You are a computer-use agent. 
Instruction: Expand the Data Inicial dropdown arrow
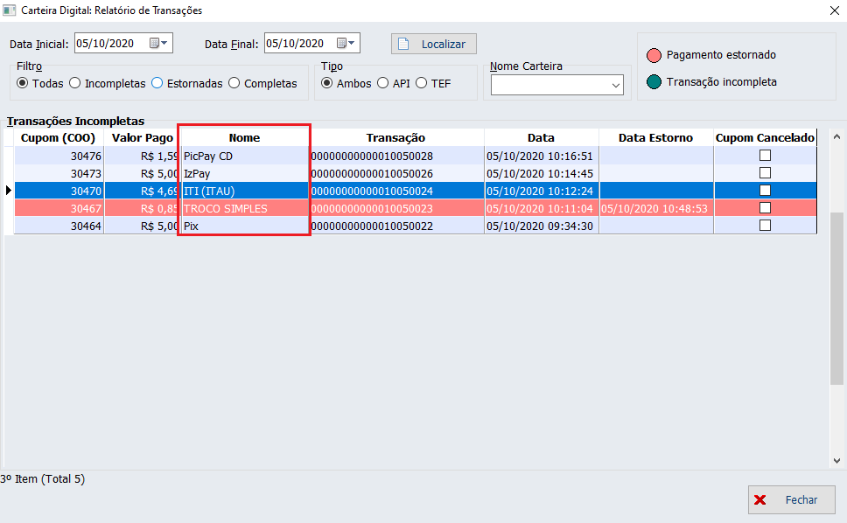click(x=166, y=44)
